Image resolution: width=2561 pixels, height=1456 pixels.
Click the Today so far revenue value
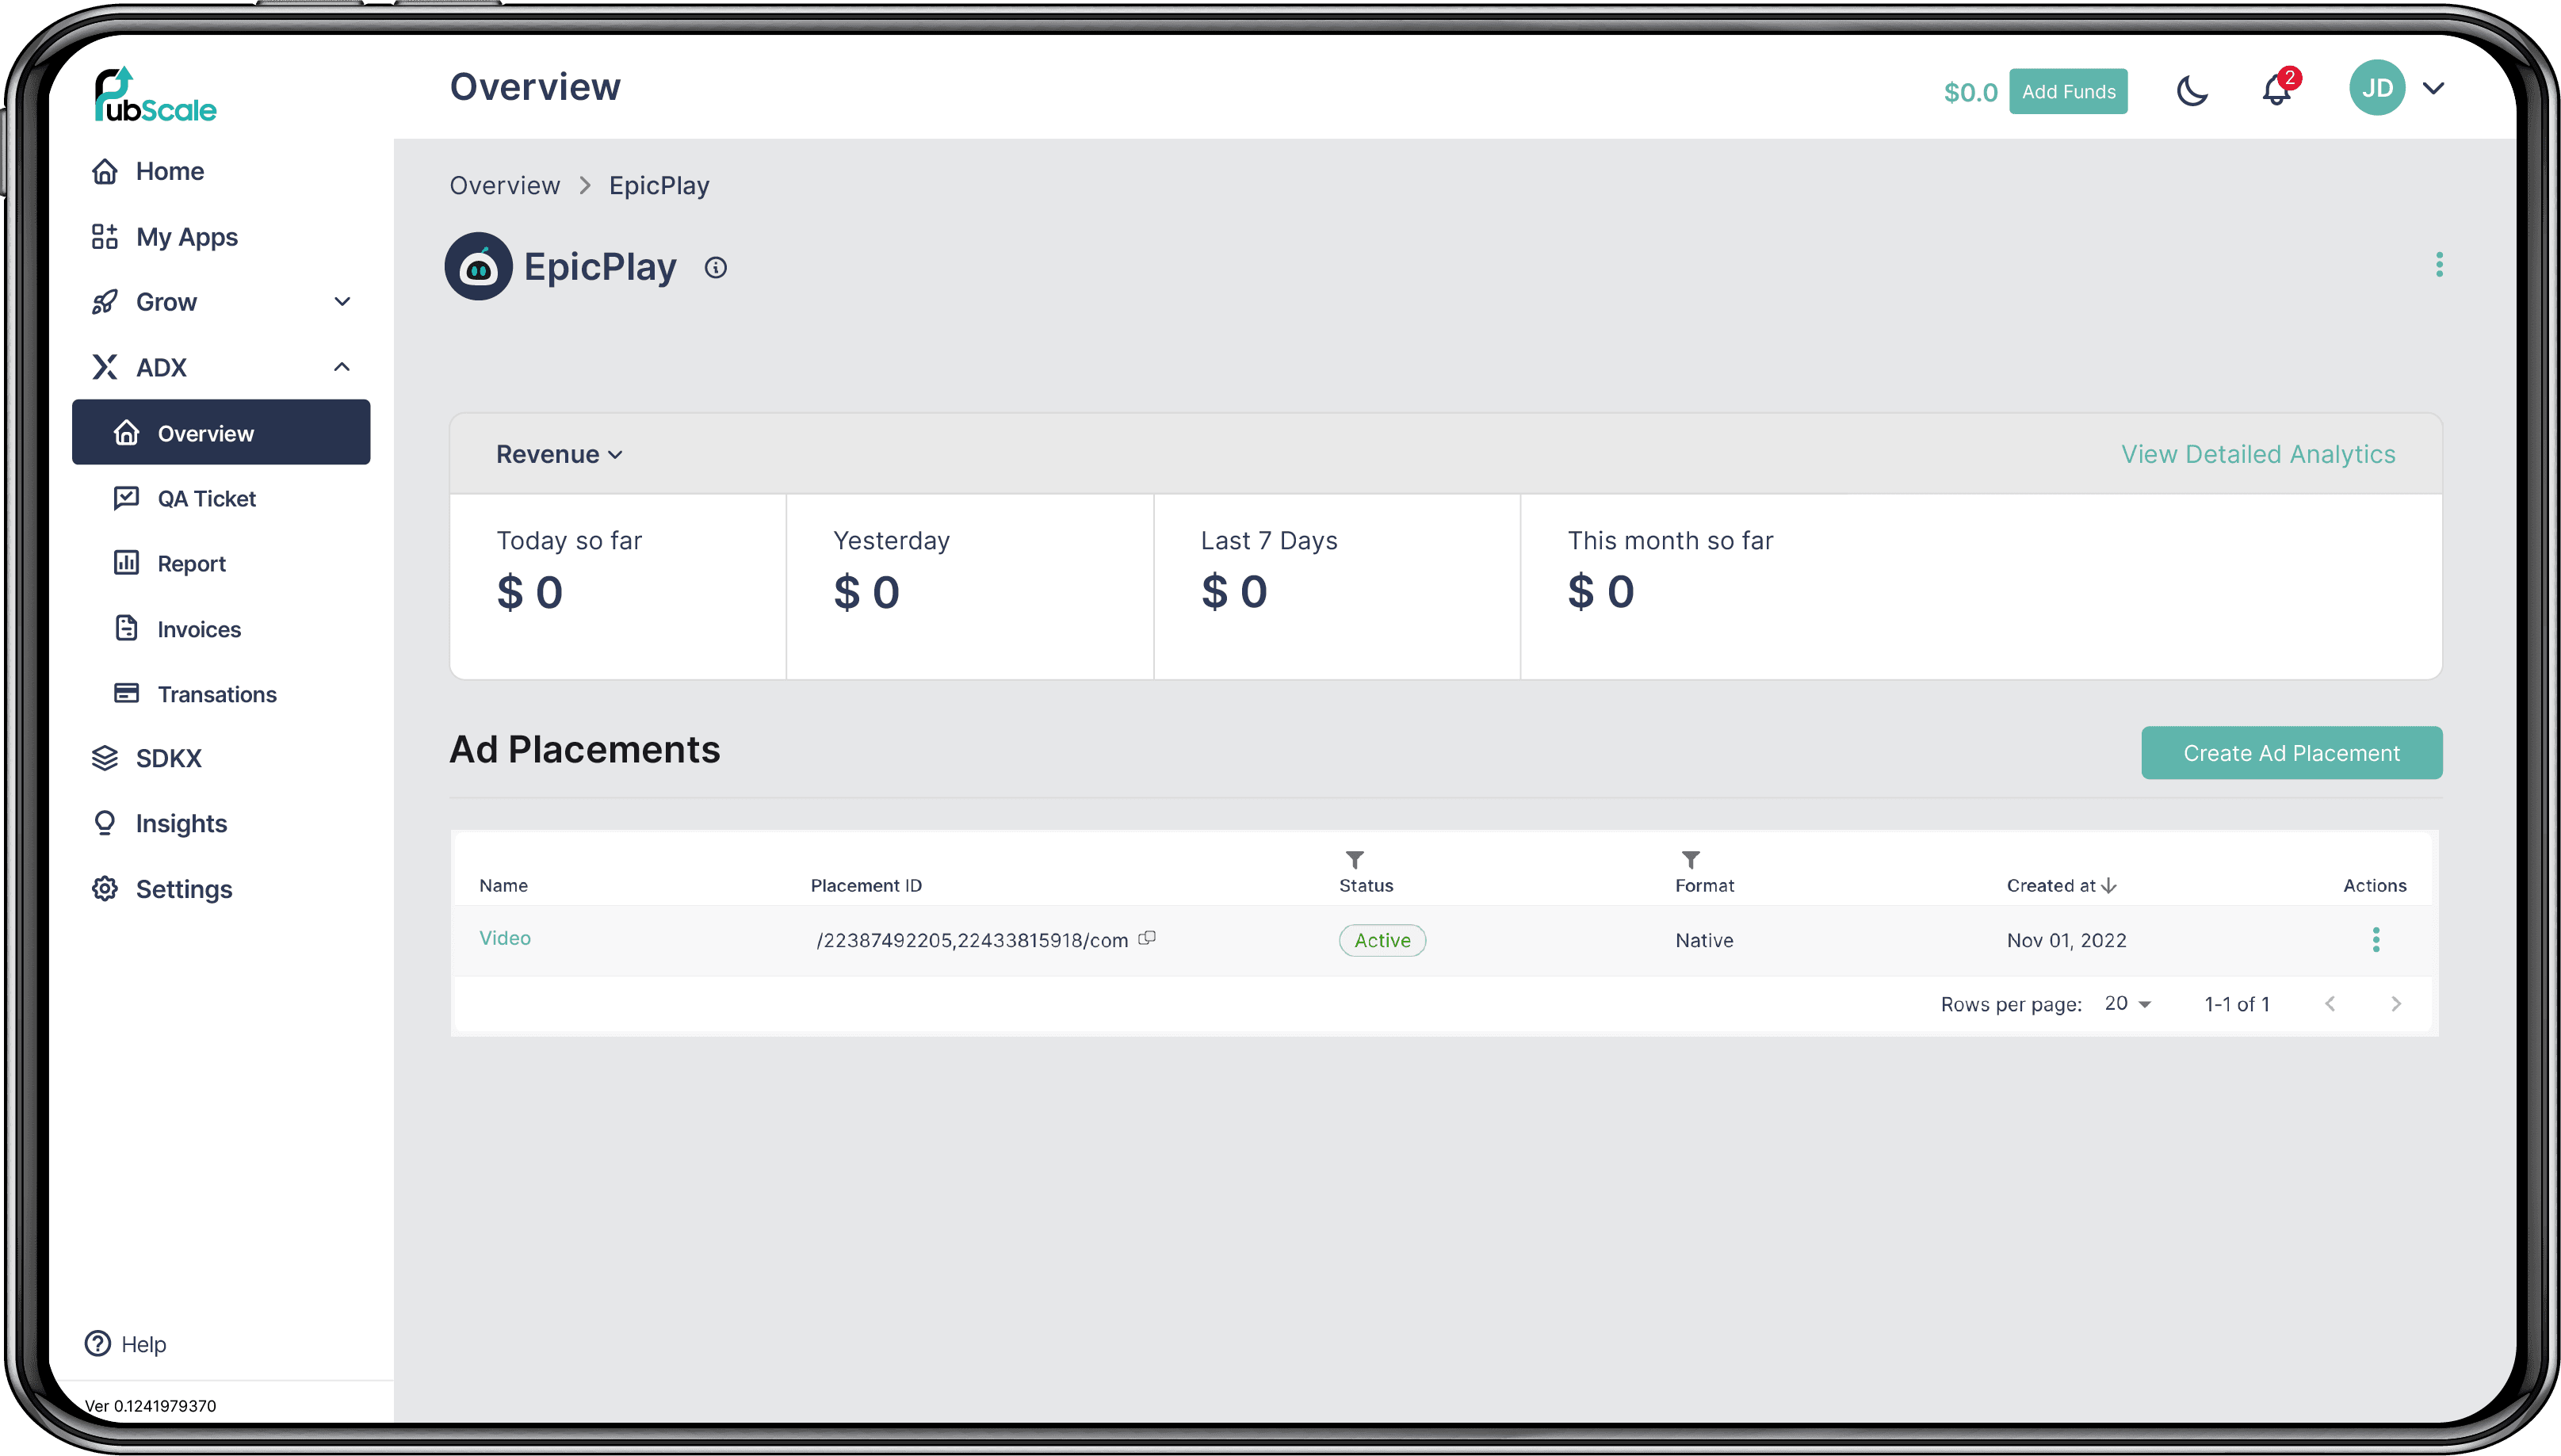[x=530, y=593]
